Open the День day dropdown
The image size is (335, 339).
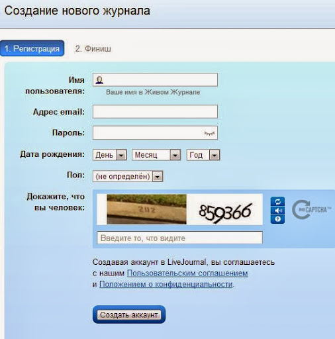pos(110,155)
